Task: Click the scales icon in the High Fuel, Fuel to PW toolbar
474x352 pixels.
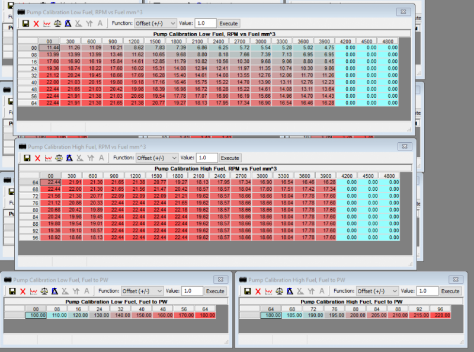Action: [280, 292]
